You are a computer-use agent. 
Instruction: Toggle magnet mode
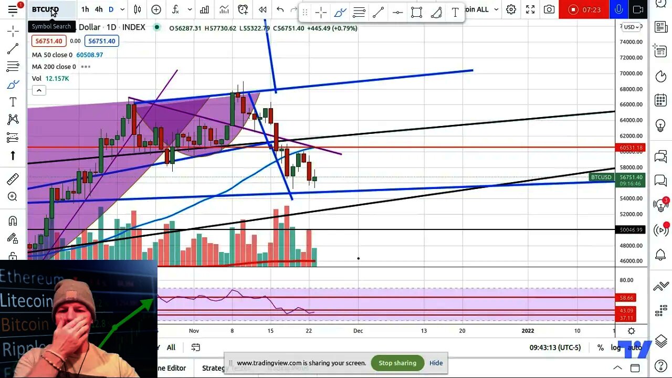point(13,220)
